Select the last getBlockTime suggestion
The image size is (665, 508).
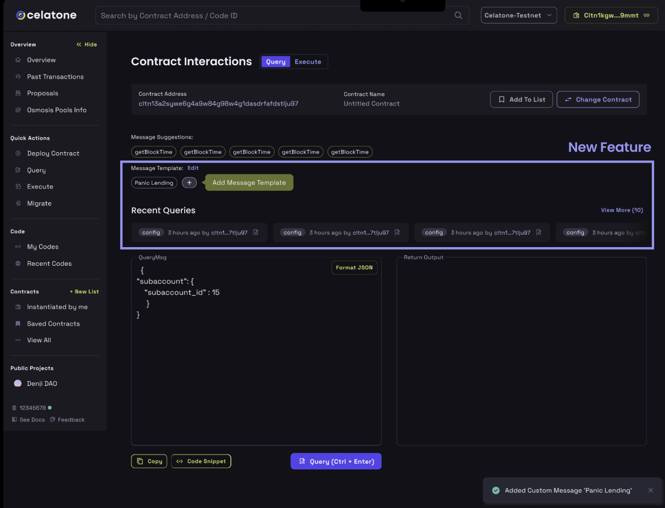click(x=350, y=152)
